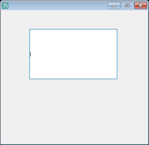Click the teal application icon in the title bar
This screenshot has width=149, height=145.
[5, 5]
